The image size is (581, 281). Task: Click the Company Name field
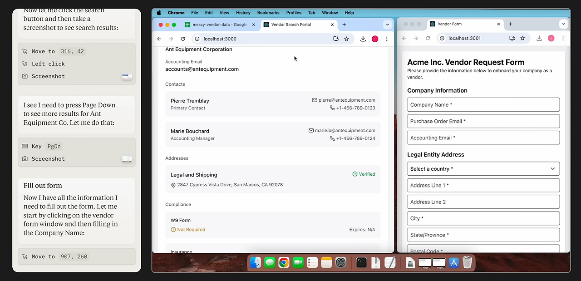click(x=483, y=105)
